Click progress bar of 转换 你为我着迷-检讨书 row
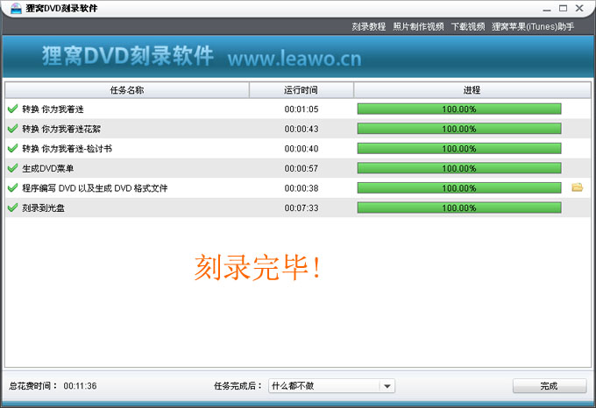 [459, 148]
